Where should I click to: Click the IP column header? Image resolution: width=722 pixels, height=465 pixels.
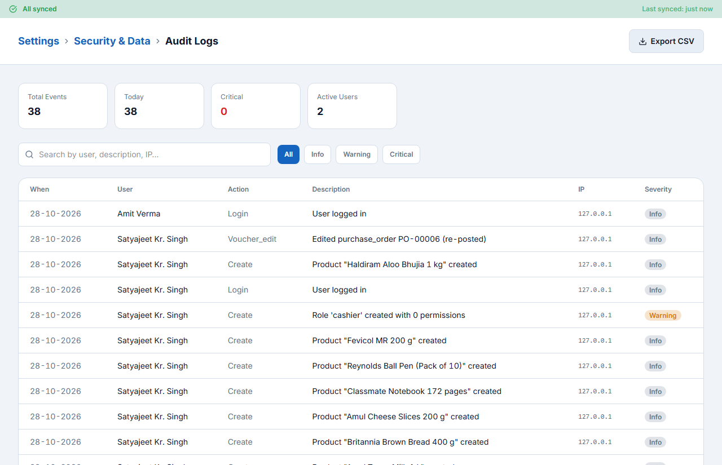(x=581, y=189)
